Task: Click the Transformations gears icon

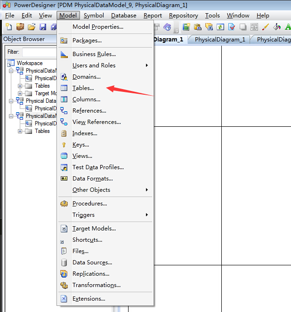Action: (64, 285)
